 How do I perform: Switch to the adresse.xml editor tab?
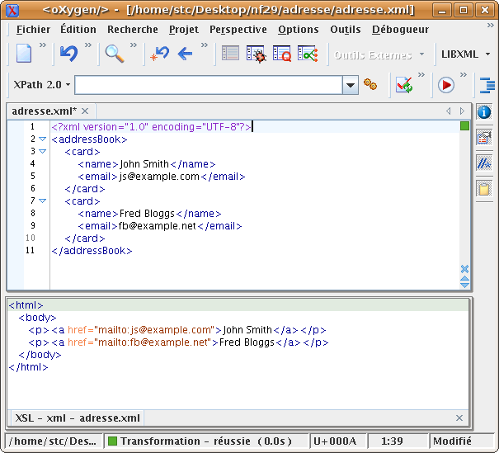(x=43, y=111)
